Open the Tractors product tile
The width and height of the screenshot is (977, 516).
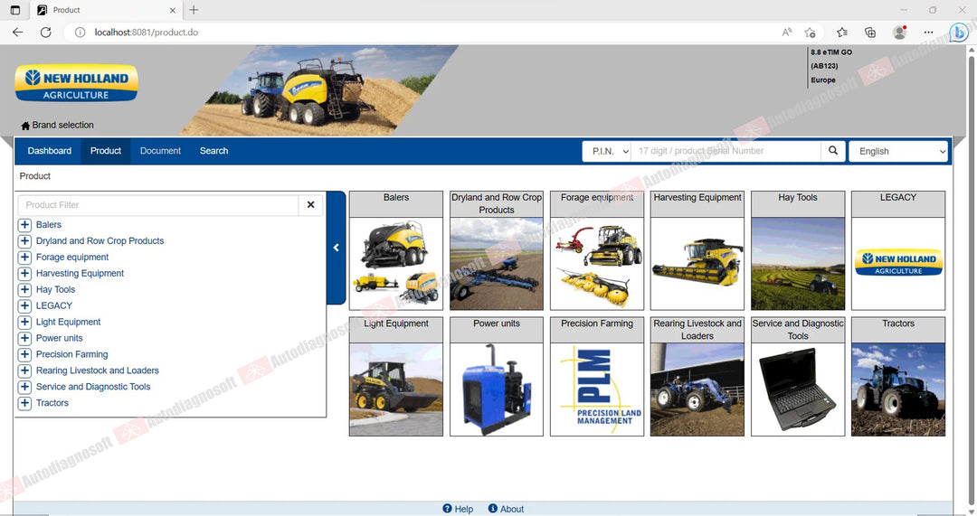[898, 377]
